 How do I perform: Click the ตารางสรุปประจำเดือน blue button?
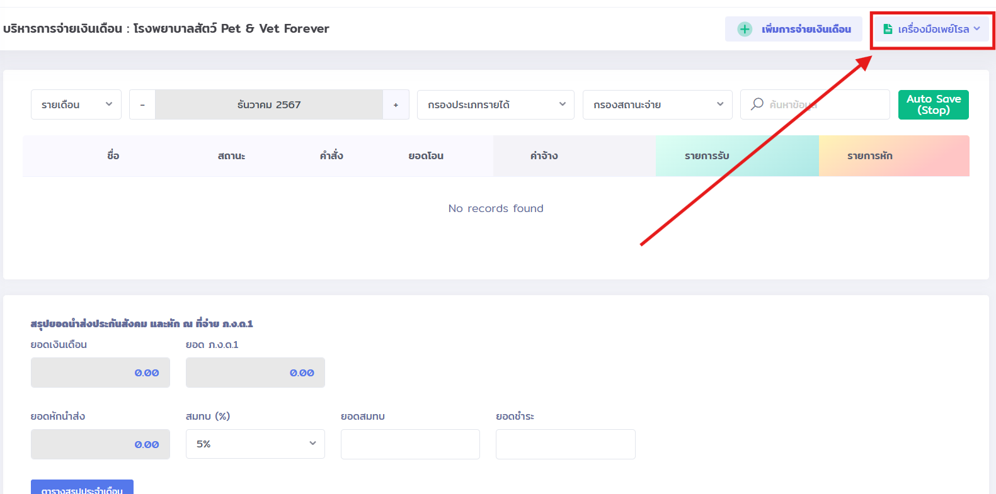[82, 488]
